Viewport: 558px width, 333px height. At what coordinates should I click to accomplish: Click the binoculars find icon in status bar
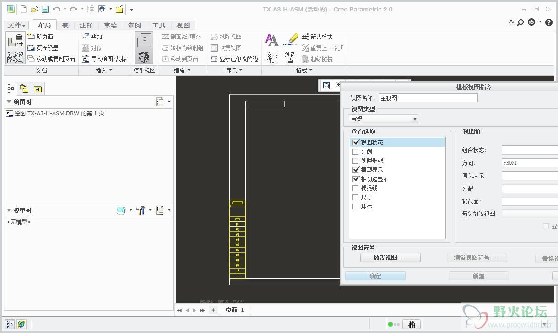pos(412,324)
